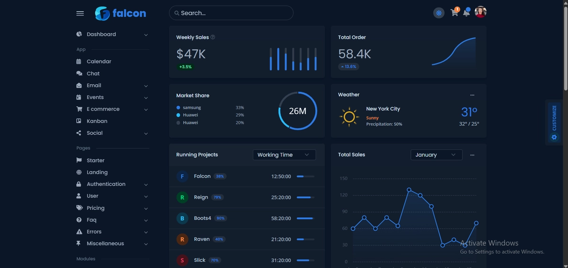This screenshot has height=268, width=568.
Task: Click the Errors warning triangle icon
Action: pos(79,232)
